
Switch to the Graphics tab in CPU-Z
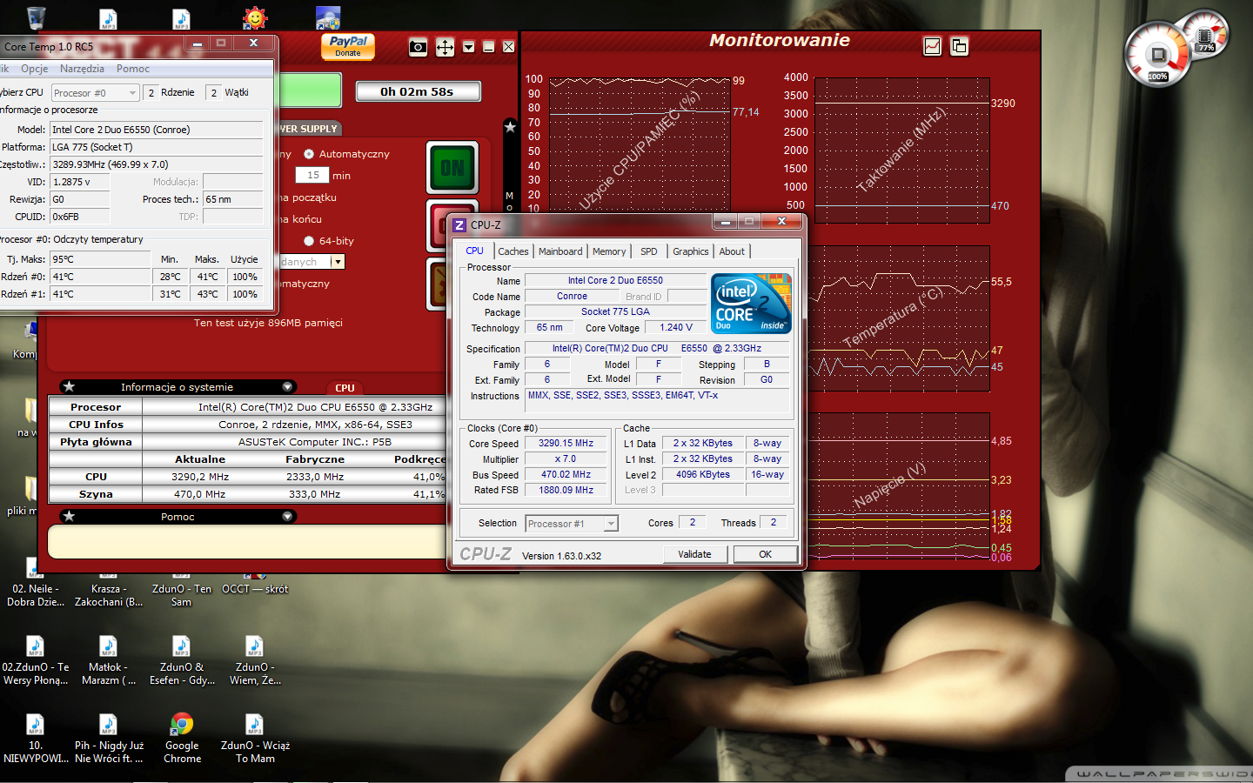[x=691, y=251]
